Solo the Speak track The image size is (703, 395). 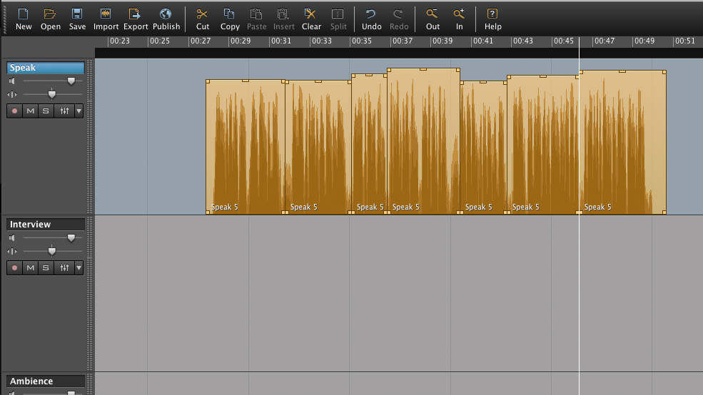(46, 111)
